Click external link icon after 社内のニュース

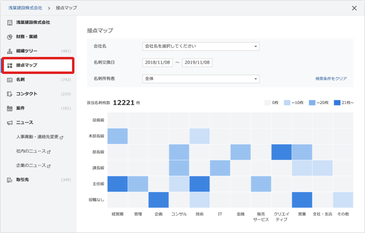(49, 152)
